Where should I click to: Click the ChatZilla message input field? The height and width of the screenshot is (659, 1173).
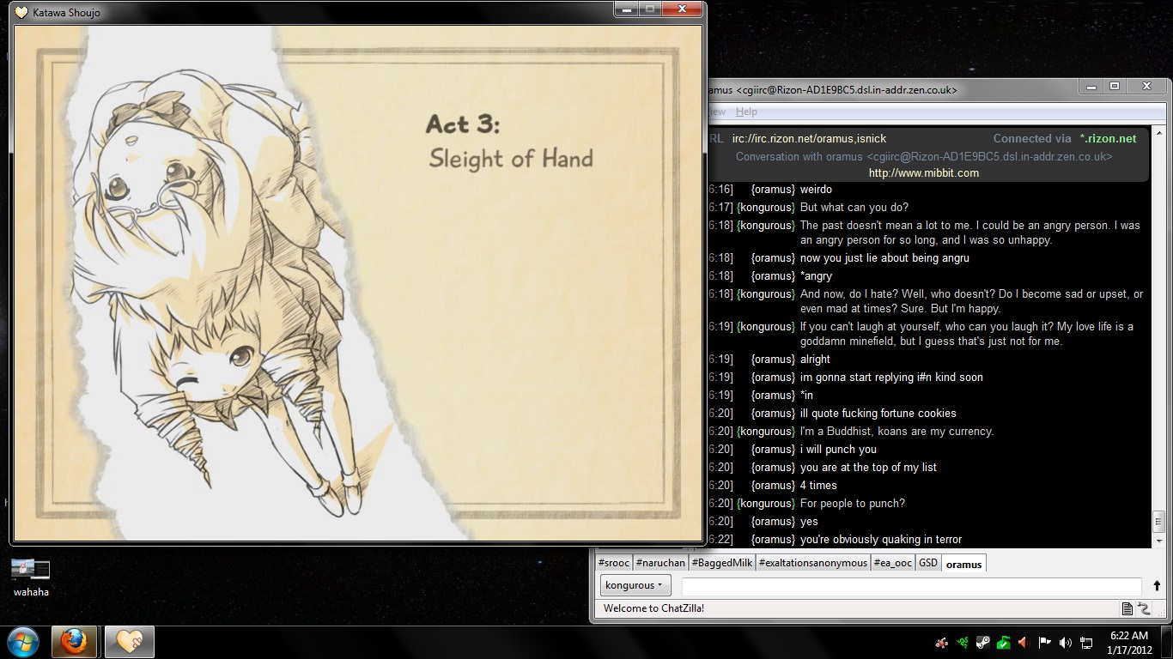[x=911, y=586]
